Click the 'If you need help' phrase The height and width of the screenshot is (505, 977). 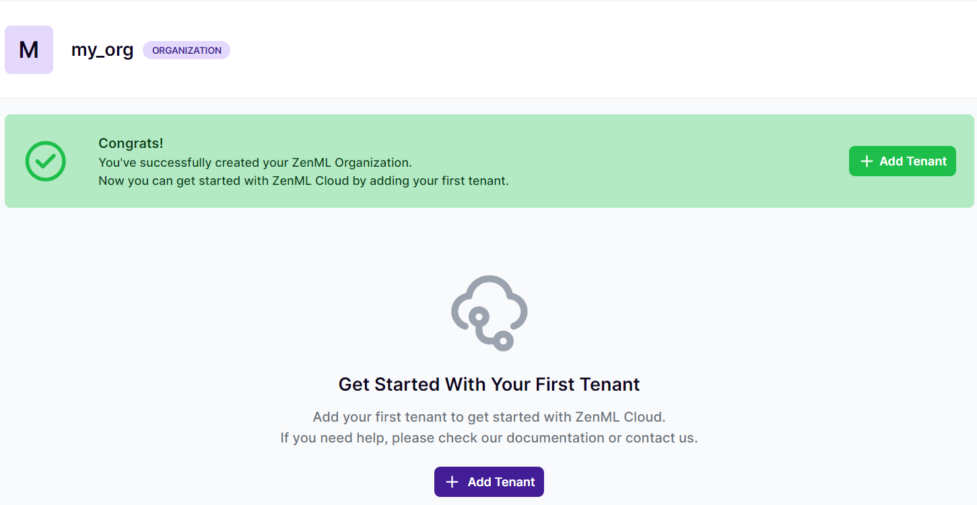tap(333, 438)
